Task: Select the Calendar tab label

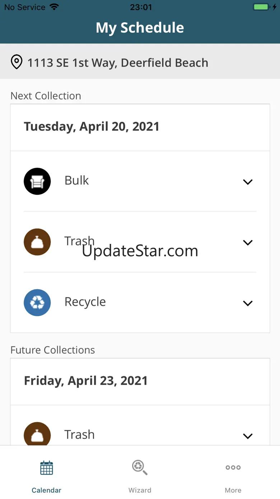Action: coord(47,490)
